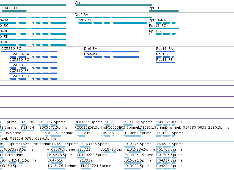This screenshot has height=170, width=234.
Task: Select the SD14733.5prime EST label
Action: click(169, 133)
